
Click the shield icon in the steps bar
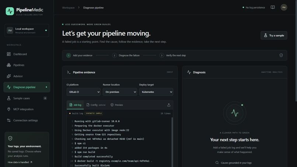pyautogui.click(x=281, y=55)
